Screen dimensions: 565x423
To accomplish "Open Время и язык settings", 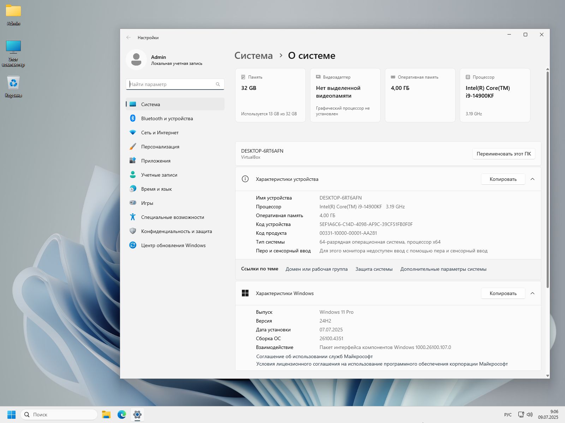I will (175, 189).
